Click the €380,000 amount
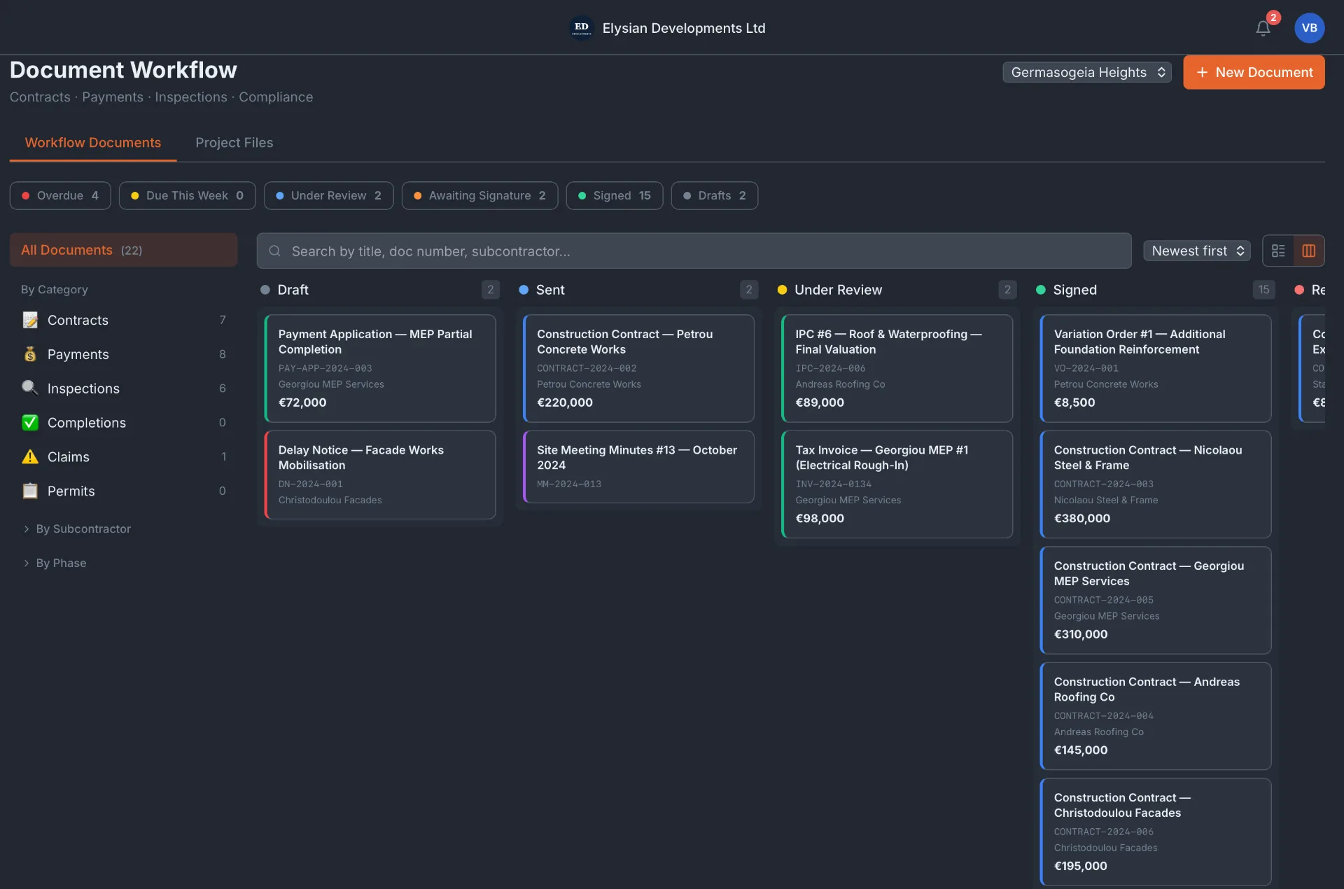The width and height of the screenshot is (1344, 889). [1081, 518]
